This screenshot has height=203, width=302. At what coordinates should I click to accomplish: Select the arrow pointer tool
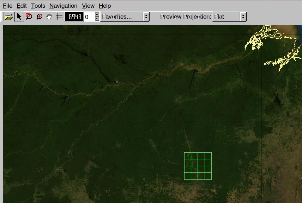pos(19,16)
